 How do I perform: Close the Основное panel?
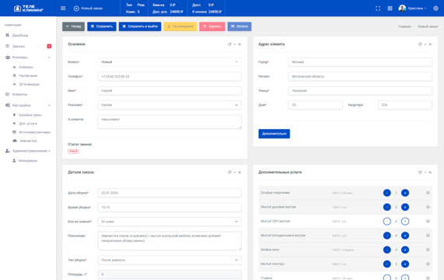(x=239, y=44)
